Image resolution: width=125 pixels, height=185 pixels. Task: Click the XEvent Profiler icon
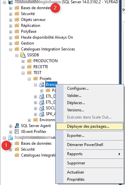coord(17,132)
